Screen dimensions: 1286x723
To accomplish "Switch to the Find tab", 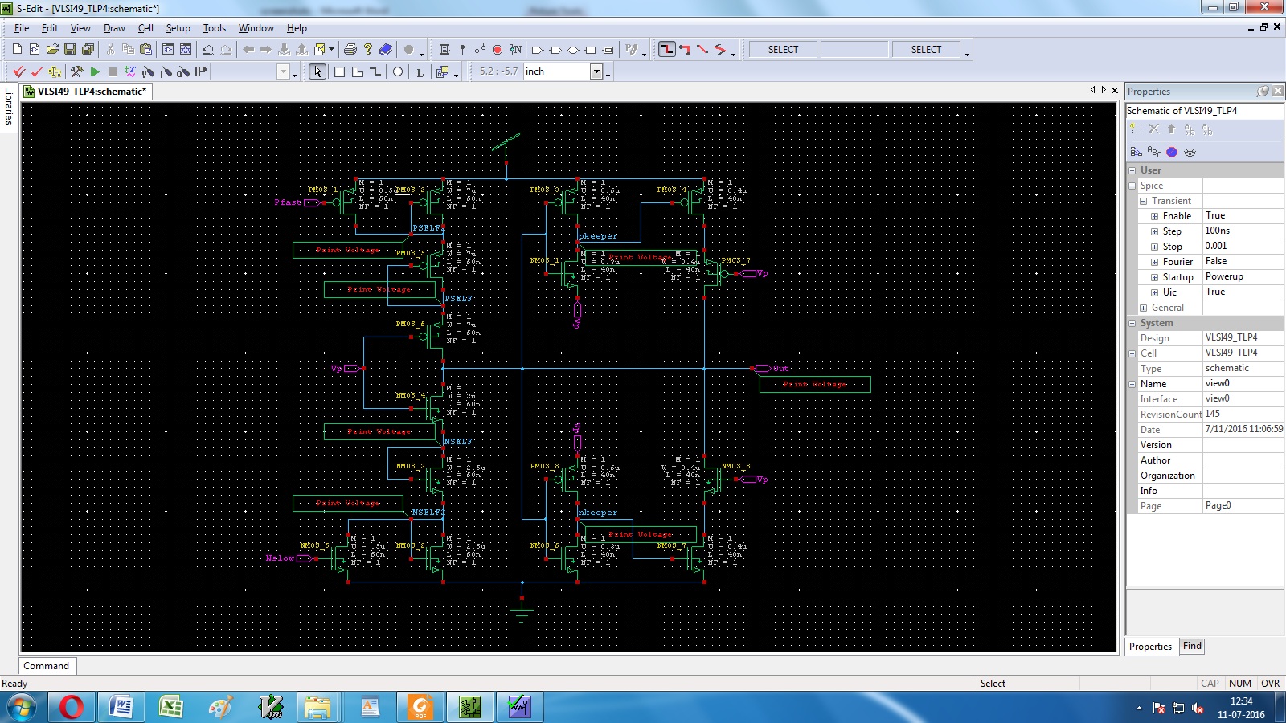I will pyautogui.click(x=1192, y=646).
